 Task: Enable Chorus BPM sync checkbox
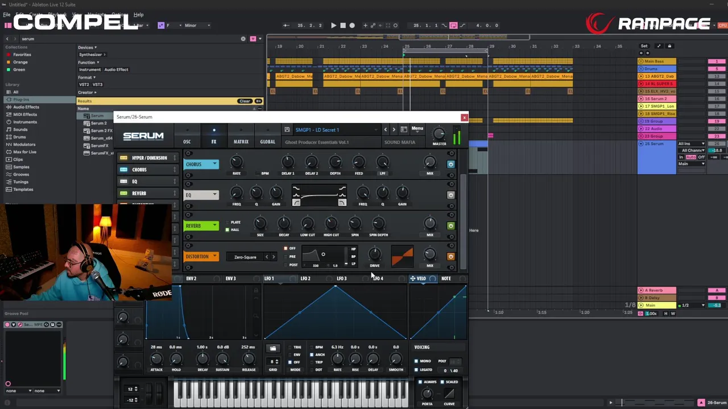click(x=257, y=173)
